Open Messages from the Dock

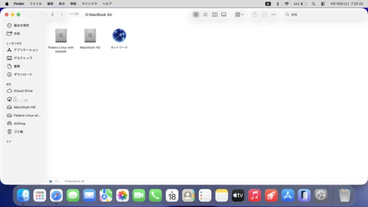pos(73,196)
